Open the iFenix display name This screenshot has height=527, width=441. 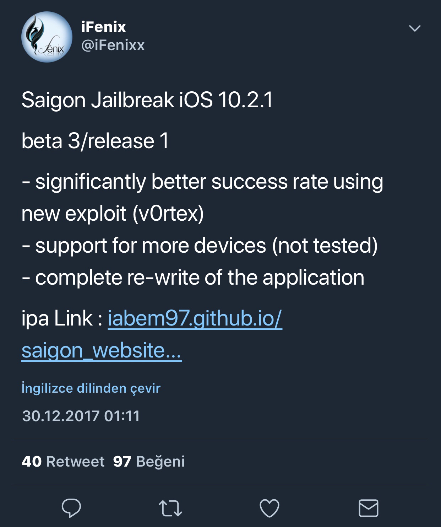[x=104, y=27]
